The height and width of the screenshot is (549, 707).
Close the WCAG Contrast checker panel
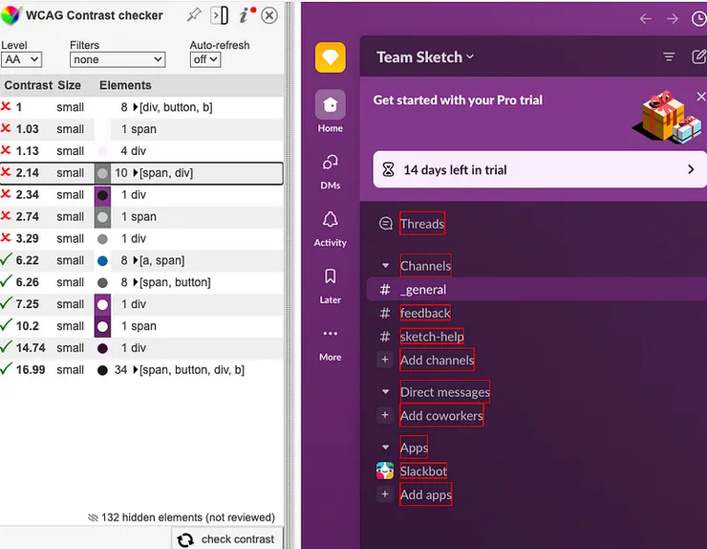tap(269, 16)
